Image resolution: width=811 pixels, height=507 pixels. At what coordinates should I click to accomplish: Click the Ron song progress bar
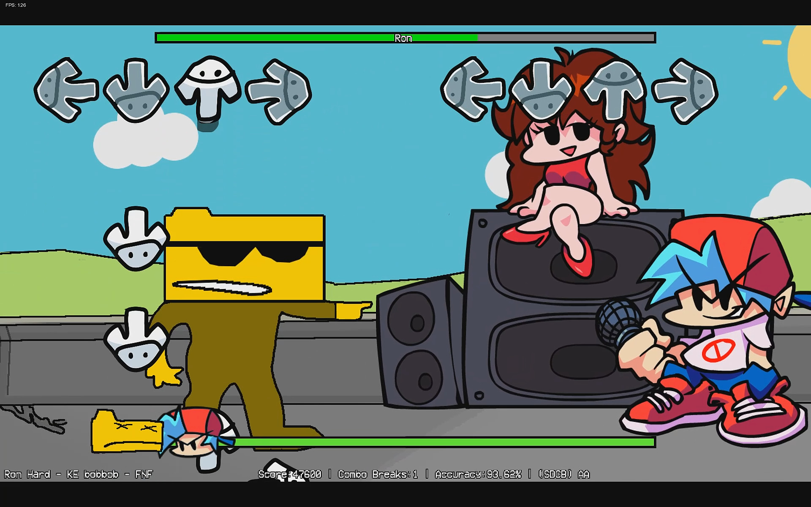[x=405, y=38]
